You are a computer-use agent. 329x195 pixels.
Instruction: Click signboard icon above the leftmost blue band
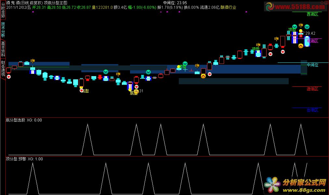[x=33, y=61]
